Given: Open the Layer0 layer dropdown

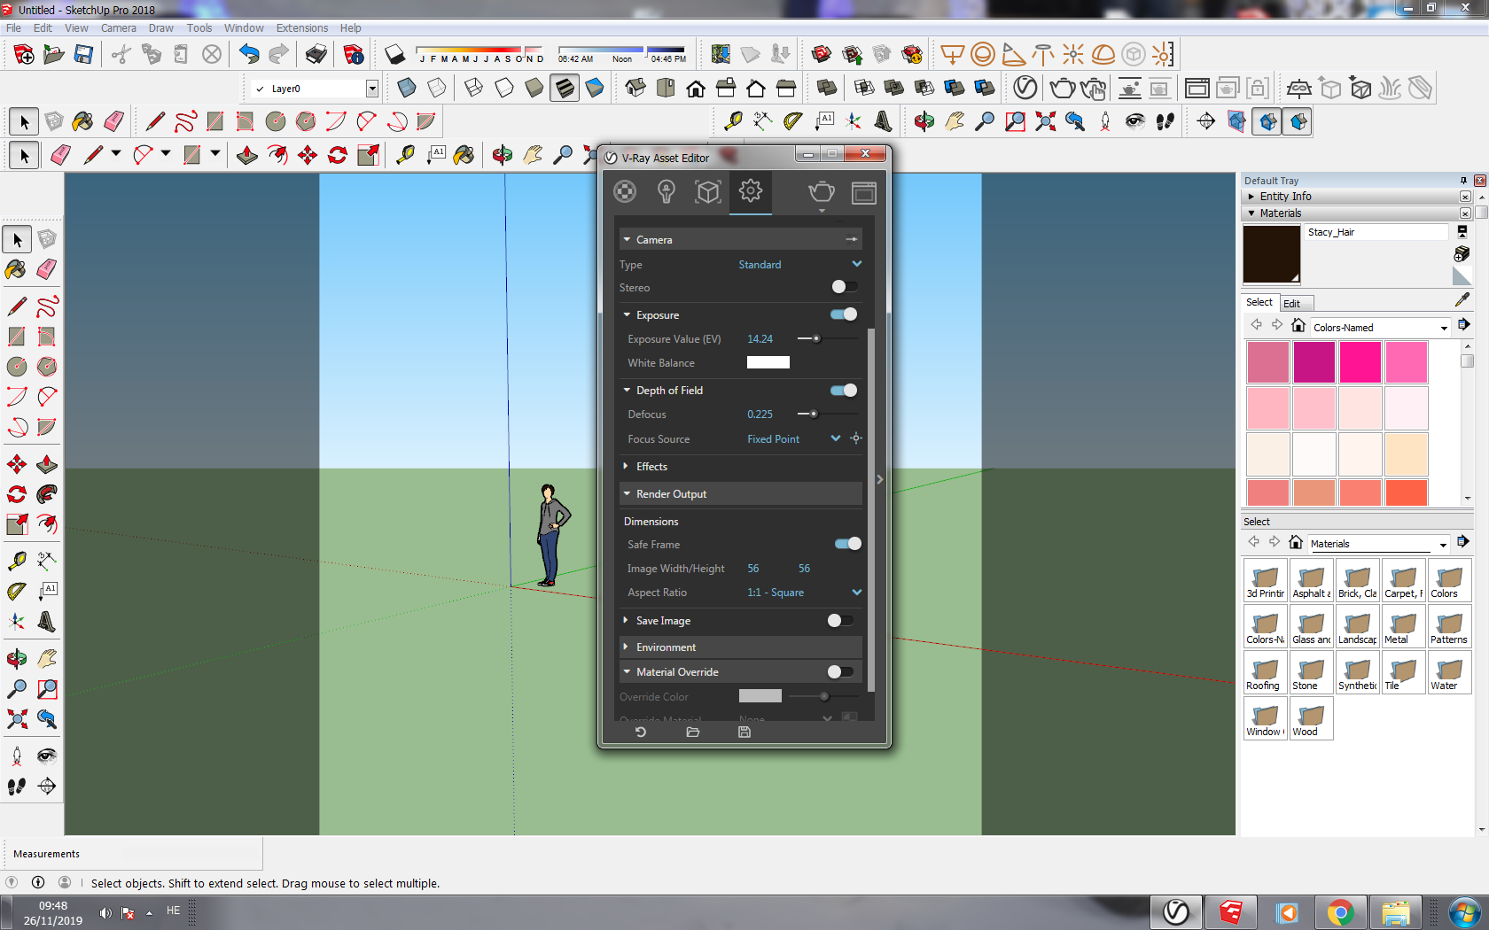Looking at the screenshot, I should coord(372,89).
